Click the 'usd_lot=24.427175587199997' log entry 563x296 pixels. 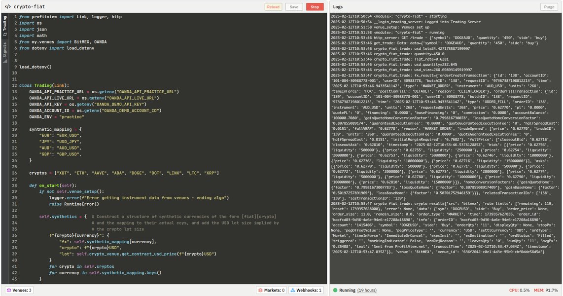tap(400, 48)
